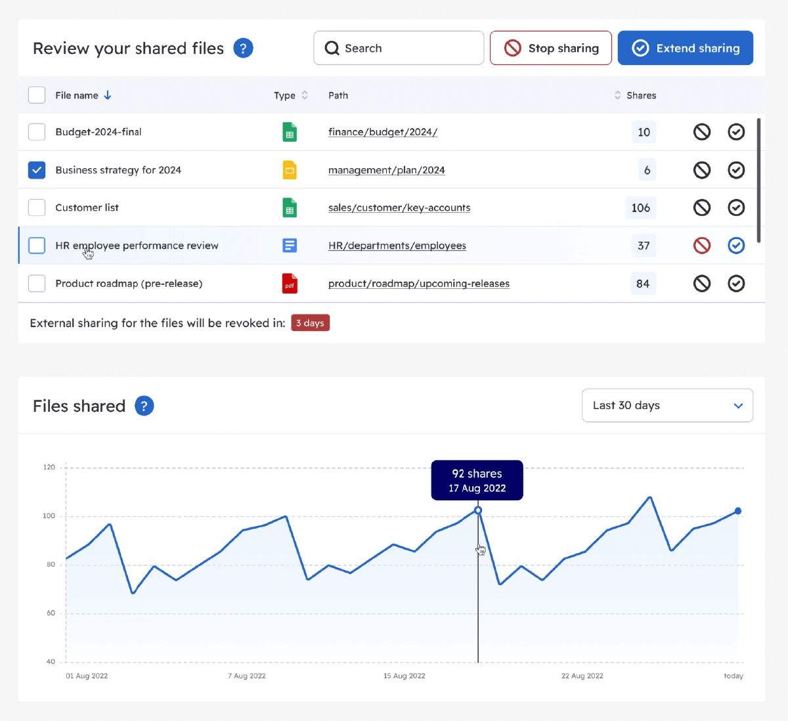
Task: Toggle the select-all checkbox in the header
Action: [37, 95]
